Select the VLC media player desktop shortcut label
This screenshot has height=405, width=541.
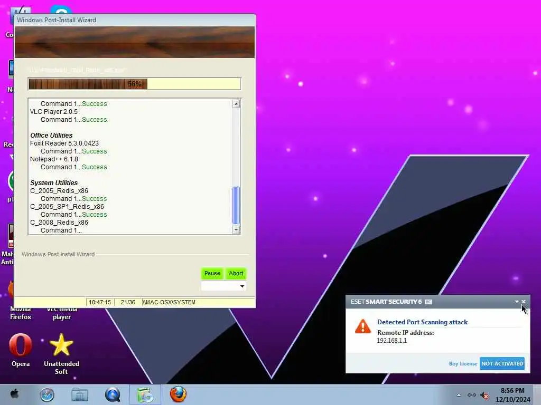[62, 313]
